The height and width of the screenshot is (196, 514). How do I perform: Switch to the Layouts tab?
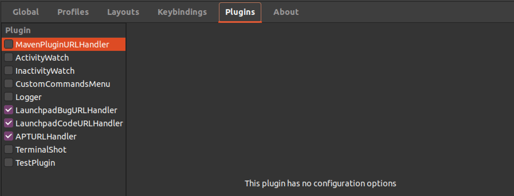pos(123,12)
